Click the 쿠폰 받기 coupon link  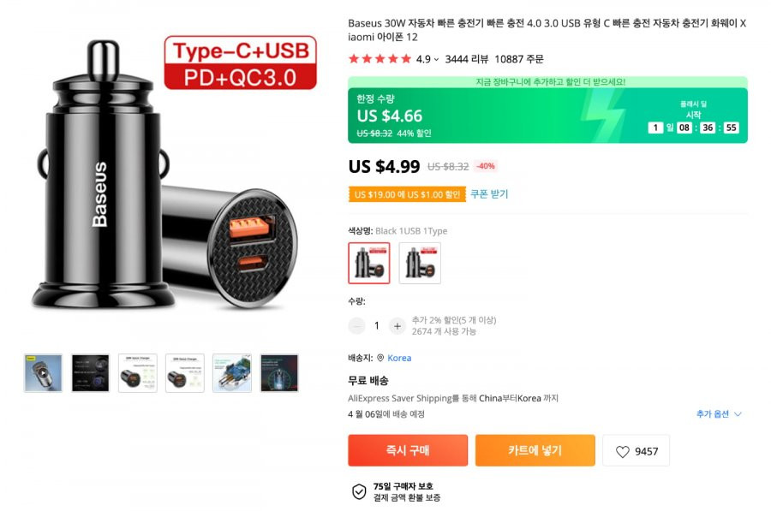tap(489, 194)
